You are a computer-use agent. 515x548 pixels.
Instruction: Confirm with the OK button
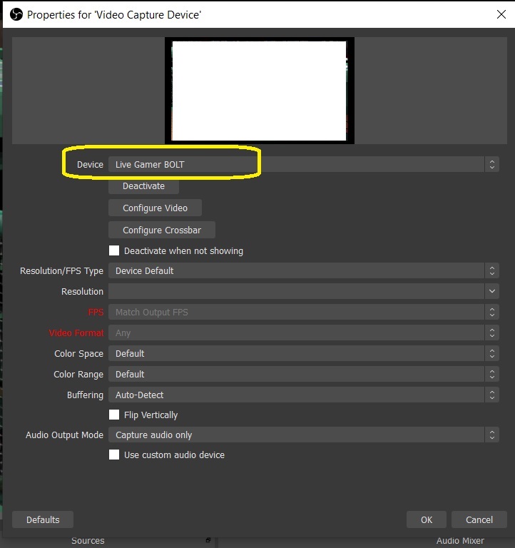[427, 519]
